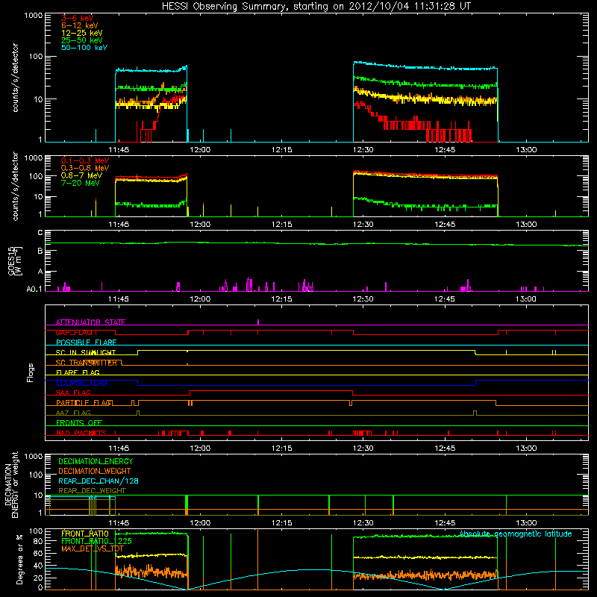597x597 pixels.
Task: Click the BAD_PACKETS flag label
Action: coord(81,434)
